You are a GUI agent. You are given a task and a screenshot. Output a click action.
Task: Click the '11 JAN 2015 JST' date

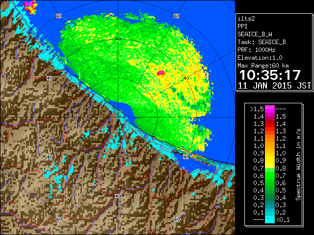click(274, 86)
